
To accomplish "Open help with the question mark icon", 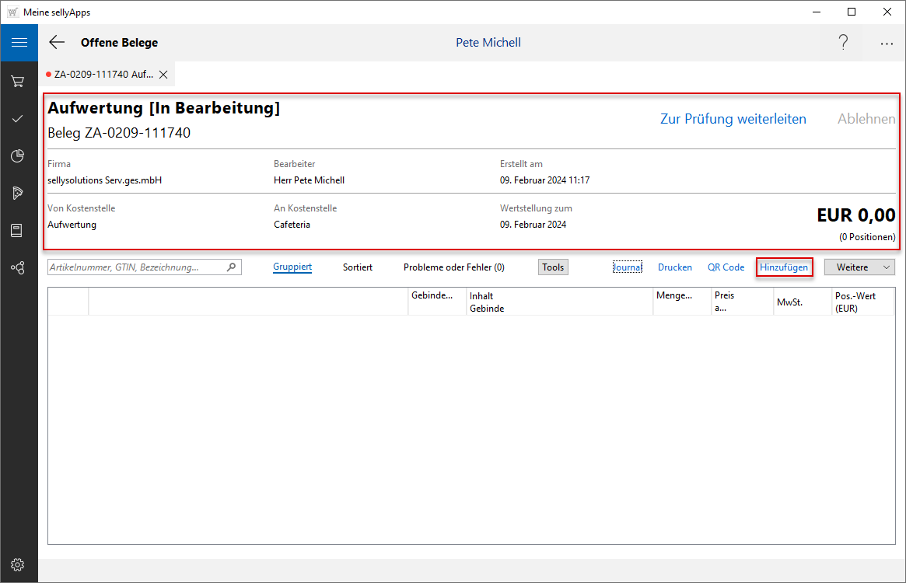I will point(843,43).
